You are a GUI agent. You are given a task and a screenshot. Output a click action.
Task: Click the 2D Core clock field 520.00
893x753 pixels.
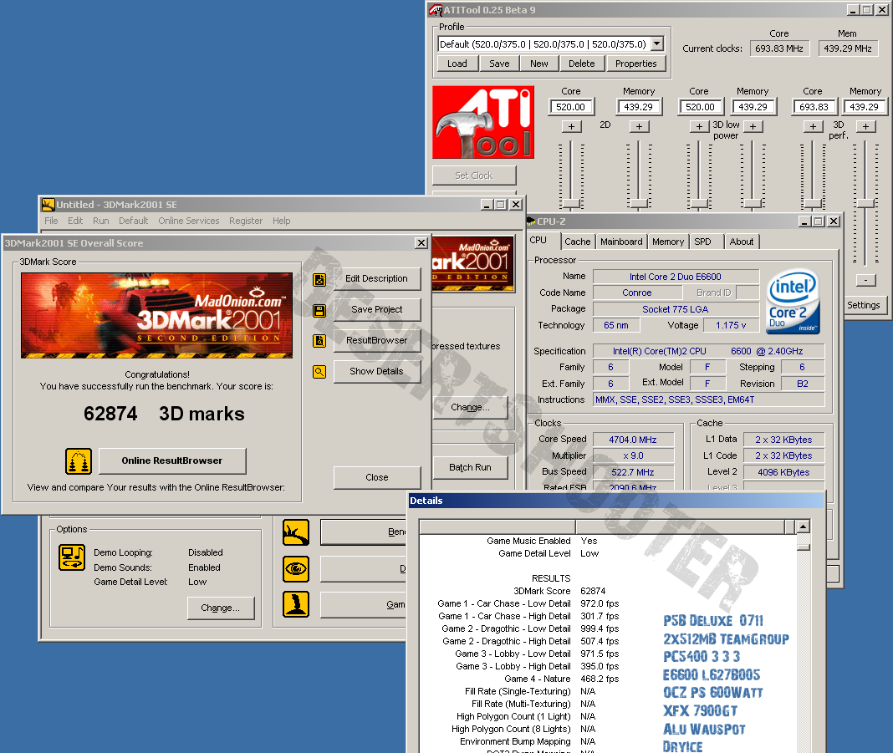point(570,106)
